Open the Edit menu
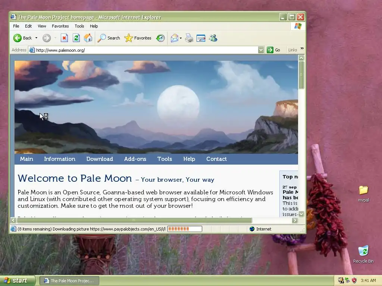This screenshot has height=286, width=382. [x=28, y=26]
